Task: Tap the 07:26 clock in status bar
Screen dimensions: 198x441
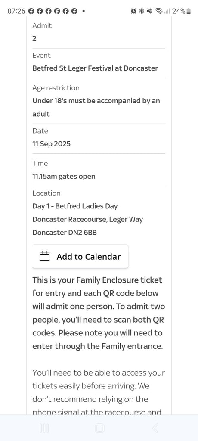Action: coord(16,11)
